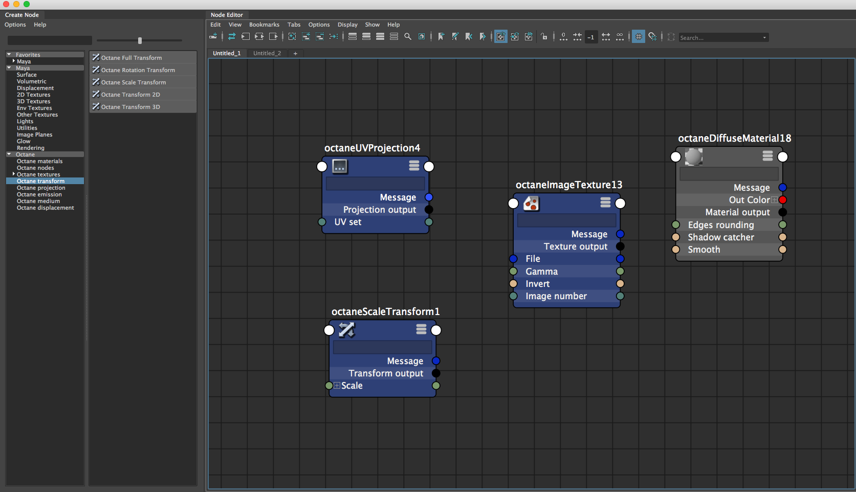Viewport: 856px width, 492px height.
Task: Click Input and Output Connections icon
Action: (259, 37)
